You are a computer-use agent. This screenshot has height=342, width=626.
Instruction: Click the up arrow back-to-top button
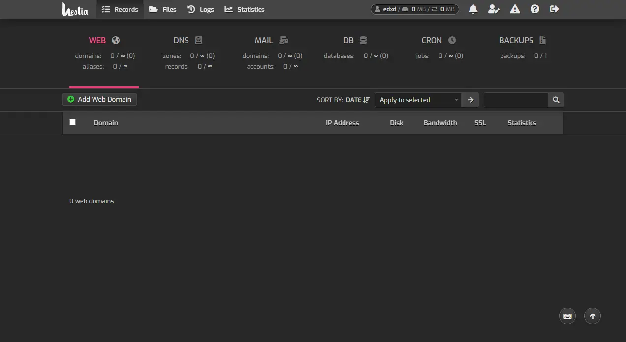[593, 316]
